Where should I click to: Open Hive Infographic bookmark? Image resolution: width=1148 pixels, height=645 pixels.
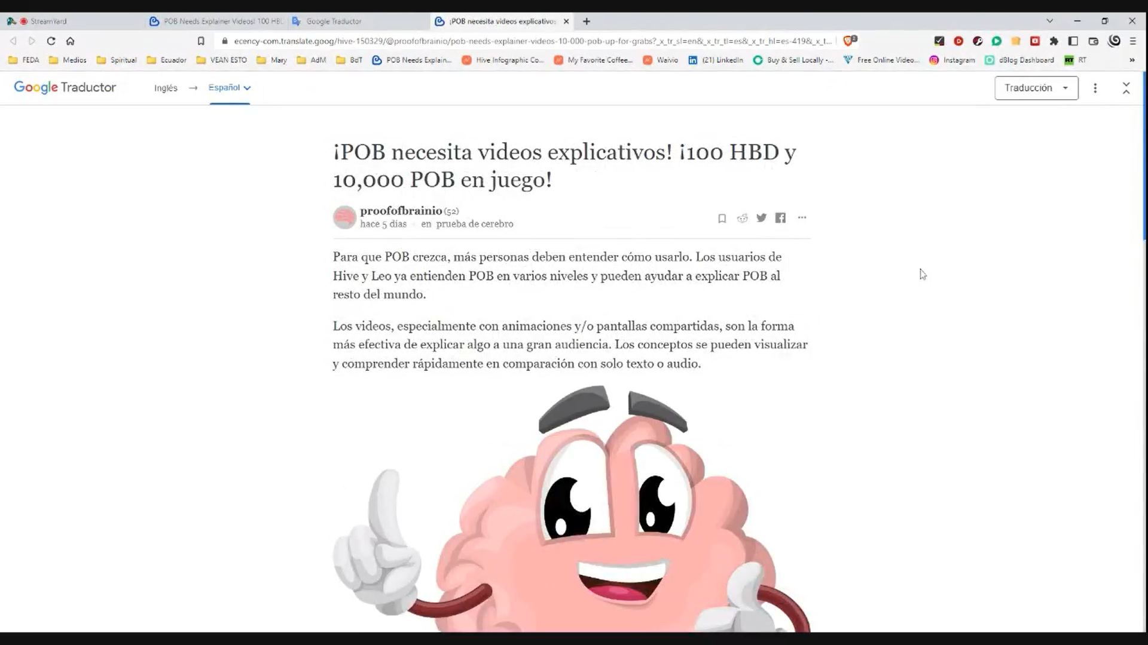(x=503, y=60)
